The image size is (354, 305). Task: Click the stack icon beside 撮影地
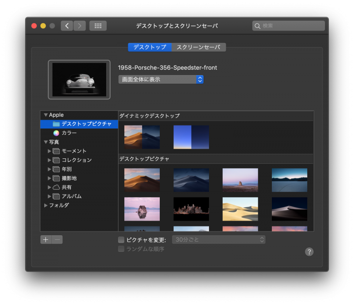(56, 178)
